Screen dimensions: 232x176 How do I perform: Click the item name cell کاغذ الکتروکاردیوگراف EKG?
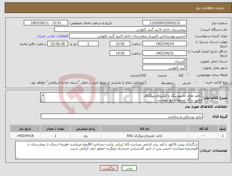pyautogui.click(x=144, y=136)
